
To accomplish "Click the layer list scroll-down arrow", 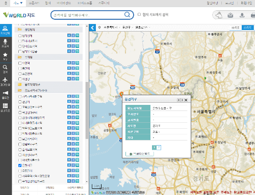I will pyautogui.click(x=87, y=182).
